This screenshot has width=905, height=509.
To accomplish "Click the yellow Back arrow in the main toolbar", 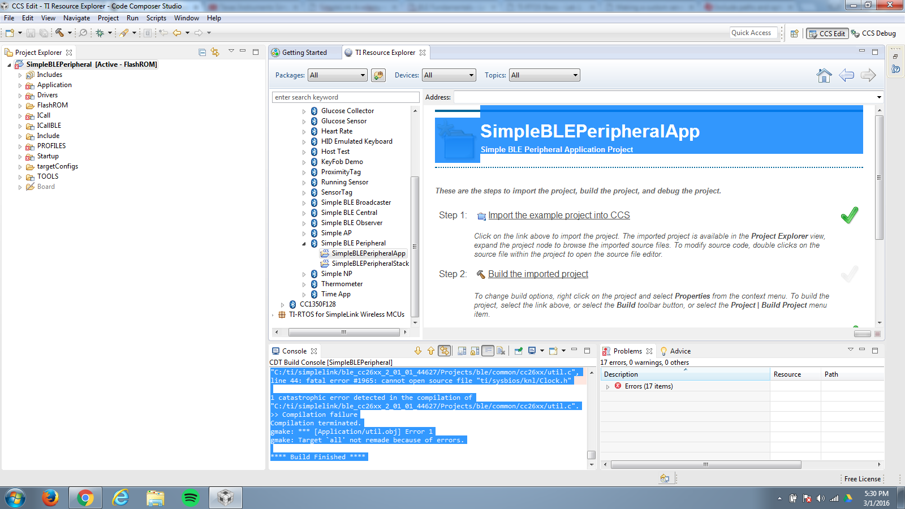I will [x=177, y=33].
